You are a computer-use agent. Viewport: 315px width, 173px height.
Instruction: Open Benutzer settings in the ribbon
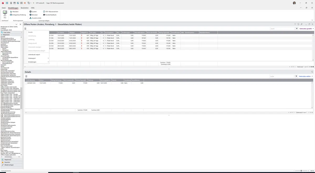pyautogui.click(x=34, y=15)
